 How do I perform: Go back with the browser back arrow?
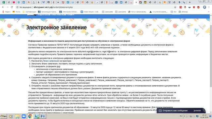pos(3,7)
